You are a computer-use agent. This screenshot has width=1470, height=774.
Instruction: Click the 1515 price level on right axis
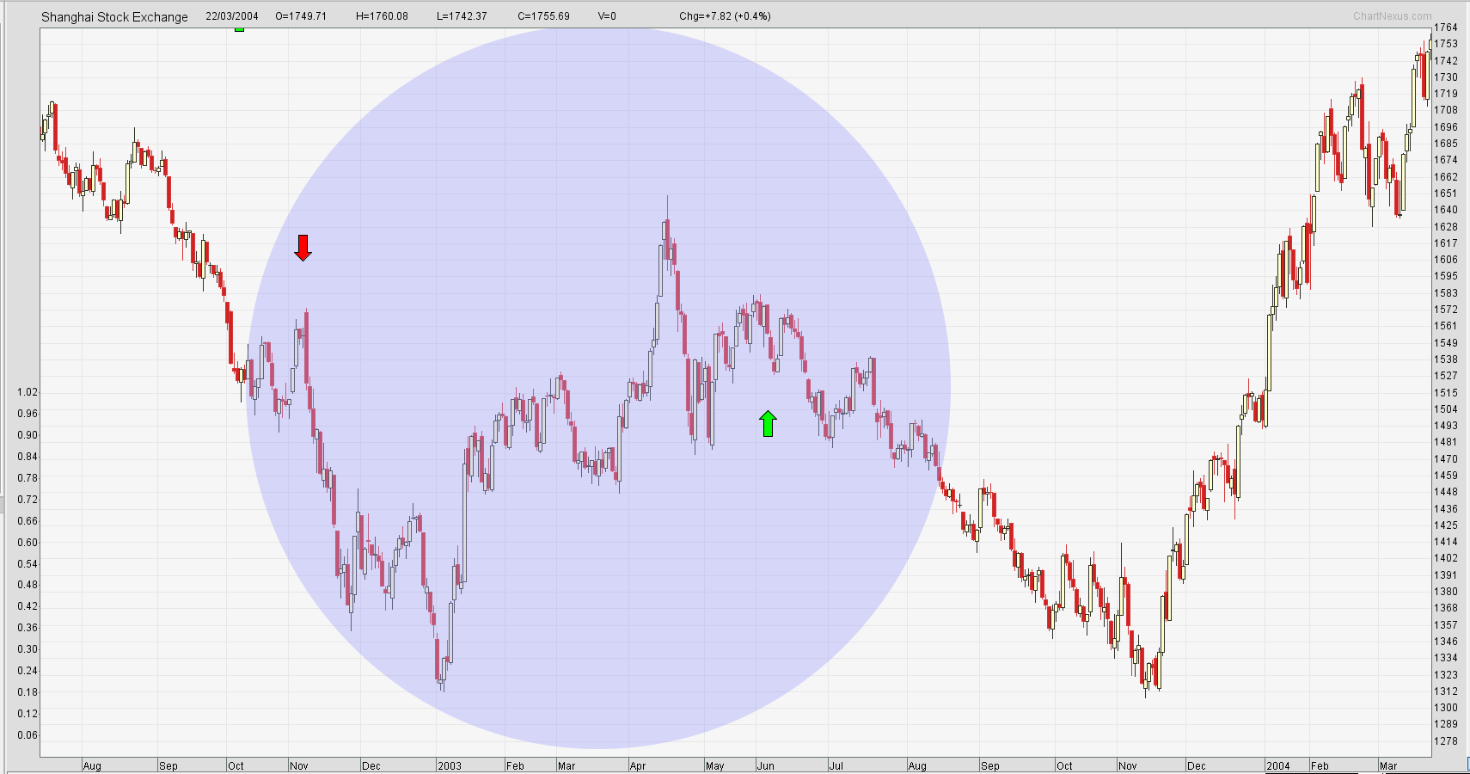[x=1446, y=393]
